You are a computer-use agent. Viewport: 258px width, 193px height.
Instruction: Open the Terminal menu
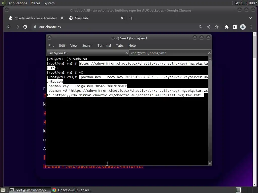[x=104, y=45]
